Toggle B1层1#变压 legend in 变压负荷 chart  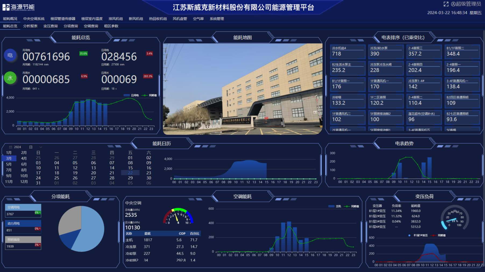click(418, 235)
